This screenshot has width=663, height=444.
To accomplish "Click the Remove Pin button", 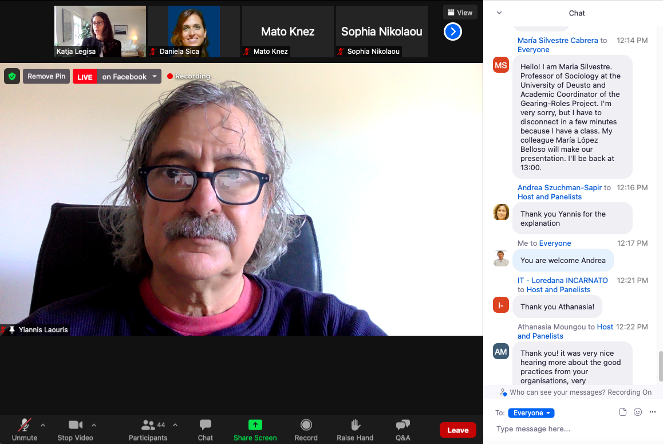I will pos(46,77).
